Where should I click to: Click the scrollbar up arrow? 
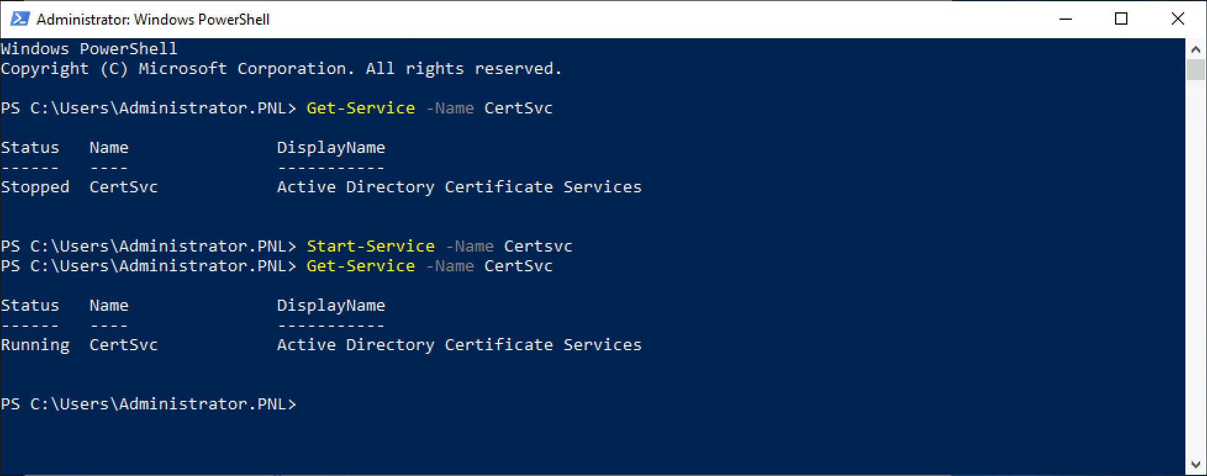[x=1195, y=49]
